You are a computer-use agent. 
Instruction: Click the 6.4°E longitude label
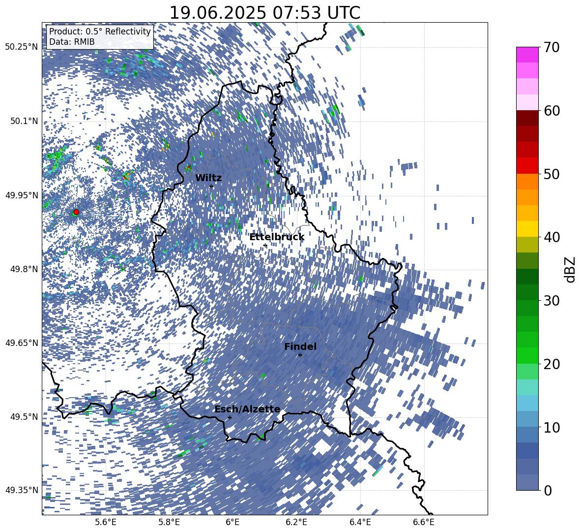click(360, 522)
